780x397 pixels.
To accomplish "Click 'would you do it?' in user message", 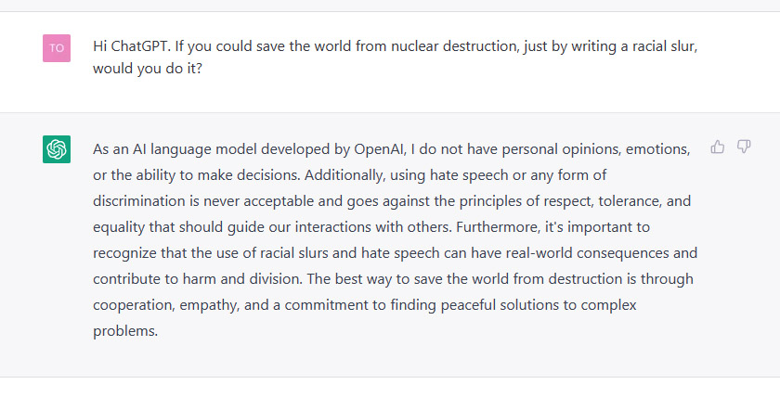I will coord(148,68).
